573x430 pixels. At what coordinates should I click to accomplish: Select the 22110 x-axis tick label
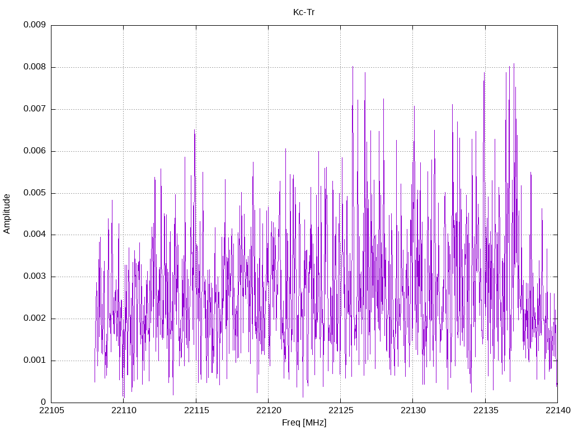[x=123, y=411]
